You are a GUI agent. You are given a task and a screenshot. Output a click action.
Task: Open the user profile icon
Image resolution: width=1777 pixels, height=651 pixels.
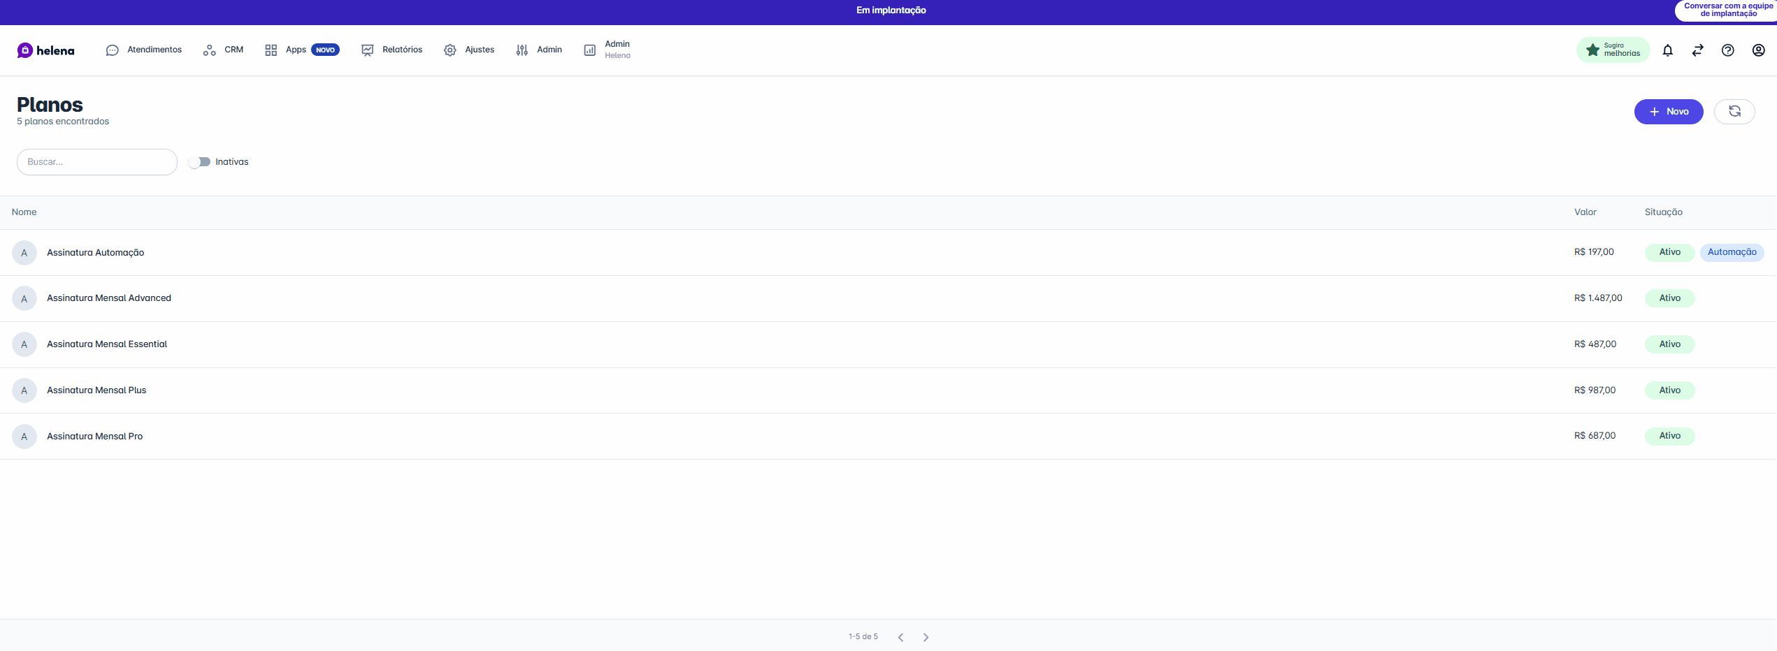(x=1758, y=50)
